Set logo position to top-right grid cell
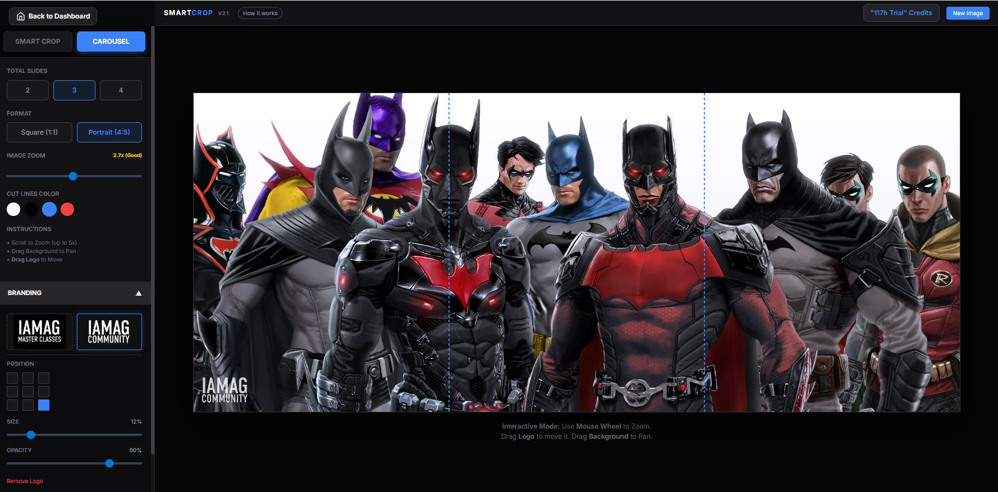Viewport: 998px width, 492px height. tap(44, 378)
